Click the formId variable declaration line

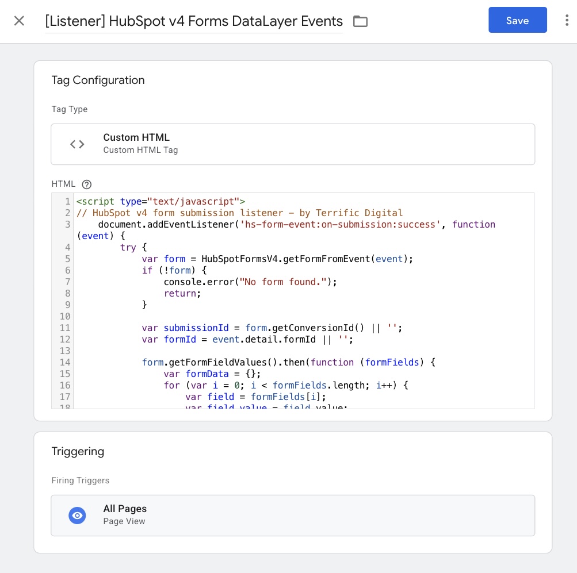pyautogui.click(x=247, y=339)
